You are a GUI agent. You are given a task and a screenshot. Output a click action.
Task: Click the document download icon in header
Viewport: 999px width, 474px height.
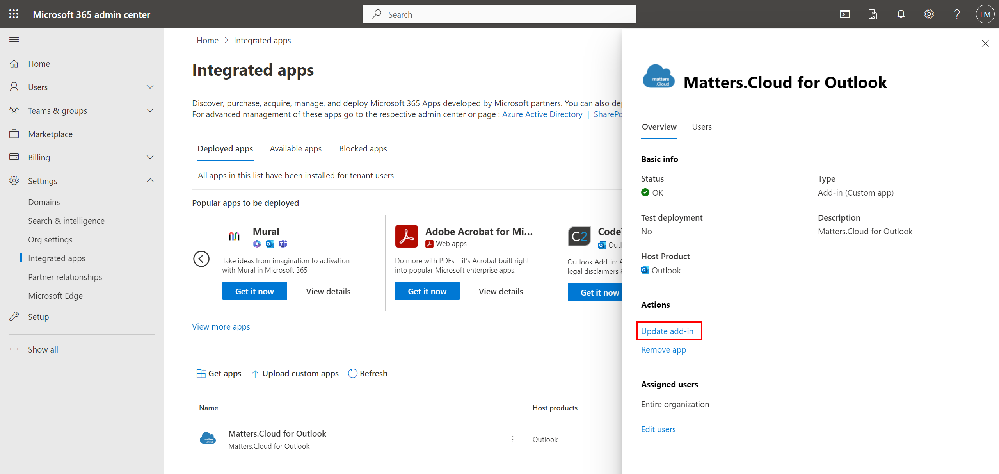coord(873,14)
